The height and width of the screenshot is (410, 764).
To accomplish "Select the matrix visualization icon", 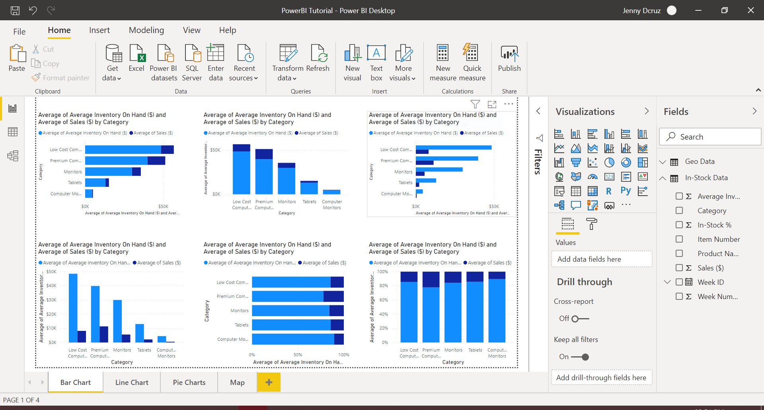I will pyautogui.click(x=592, y=191).
